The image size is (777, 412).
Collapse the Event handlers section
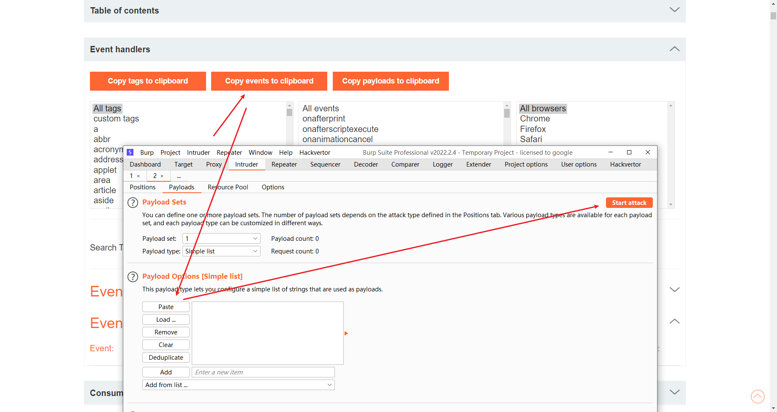(674, 49)
